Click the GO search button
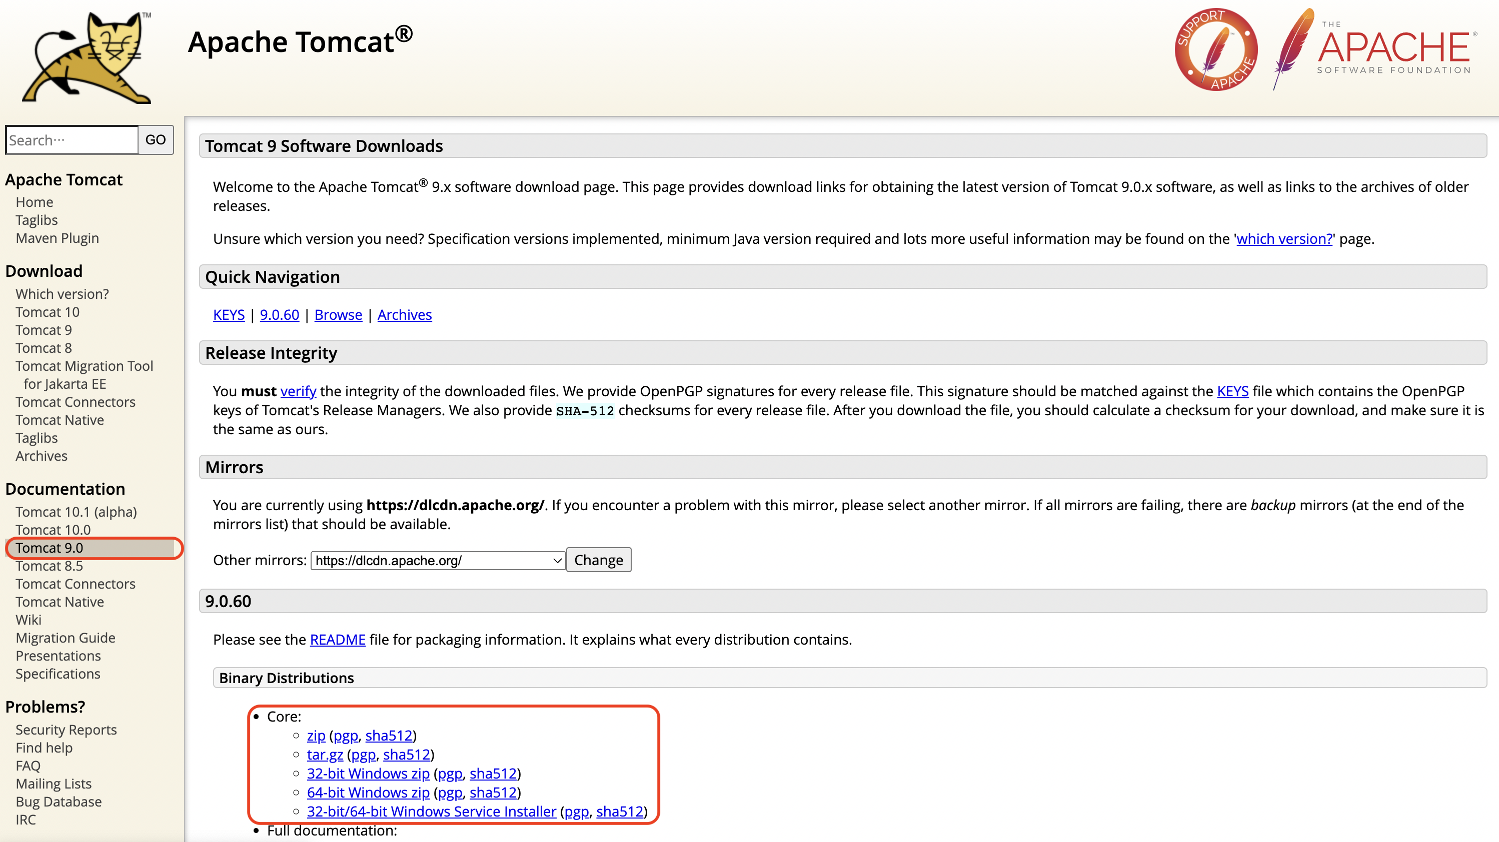 (156, 139)
